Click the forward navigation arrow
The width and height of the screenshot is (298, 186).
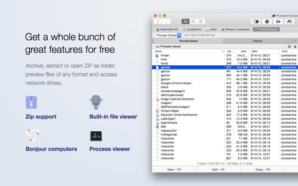point(166,22)
